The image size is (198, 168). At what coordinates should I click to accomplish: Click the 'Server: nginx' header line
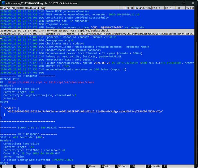tap(14, 157)
